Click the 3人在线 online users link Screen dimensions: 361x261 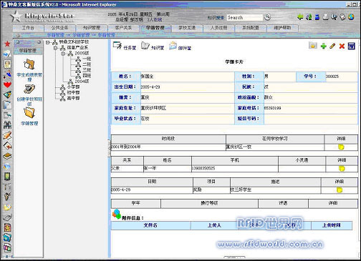[155, 19]
